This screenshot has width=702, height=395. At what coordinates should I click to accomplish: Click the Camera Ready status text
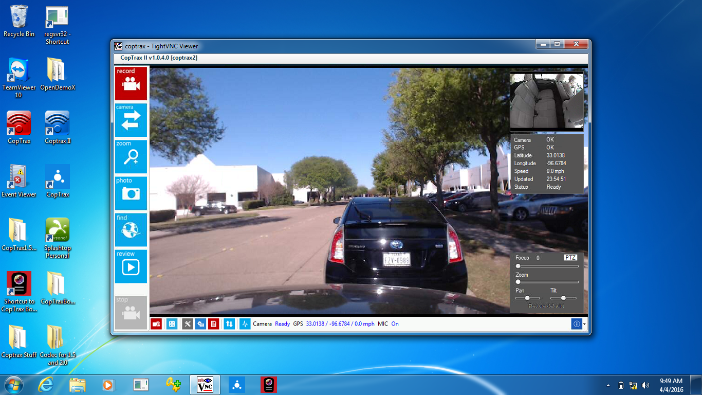pyautogui.click(x=271, y=324)
